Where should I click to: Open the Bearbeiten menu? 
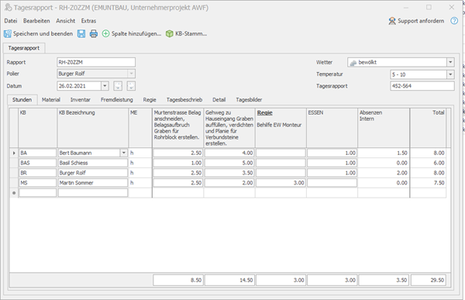click(36, 21)
